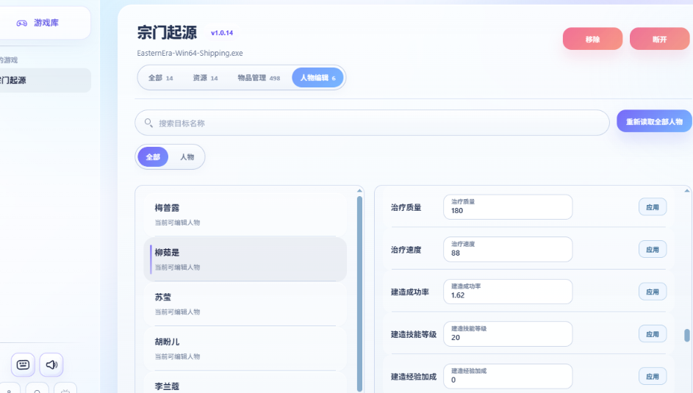This screenshot has width=693, height=393.
Task: Click 重新读取全部人物 button
Action: pyautogui.click(x=653, y=121)
